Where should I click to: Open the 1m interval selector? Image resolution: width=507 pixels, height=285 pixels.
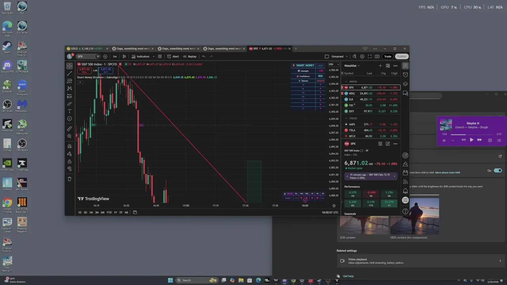(115, 56)
